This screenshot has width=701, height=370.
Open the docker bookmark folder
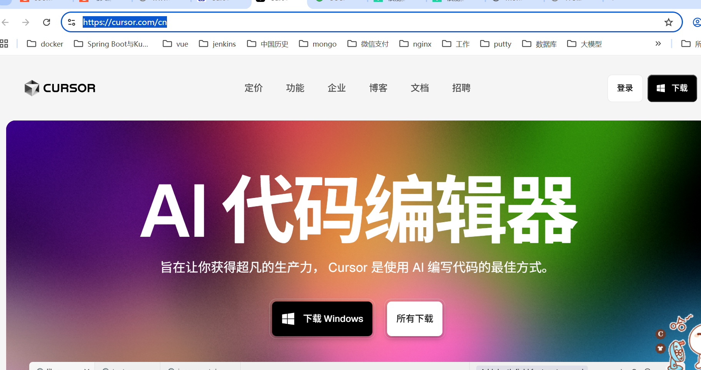coord(45,44)
